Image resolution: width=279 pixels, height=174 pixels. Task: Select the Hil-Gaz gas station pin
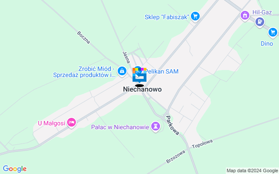click(260, 22)
